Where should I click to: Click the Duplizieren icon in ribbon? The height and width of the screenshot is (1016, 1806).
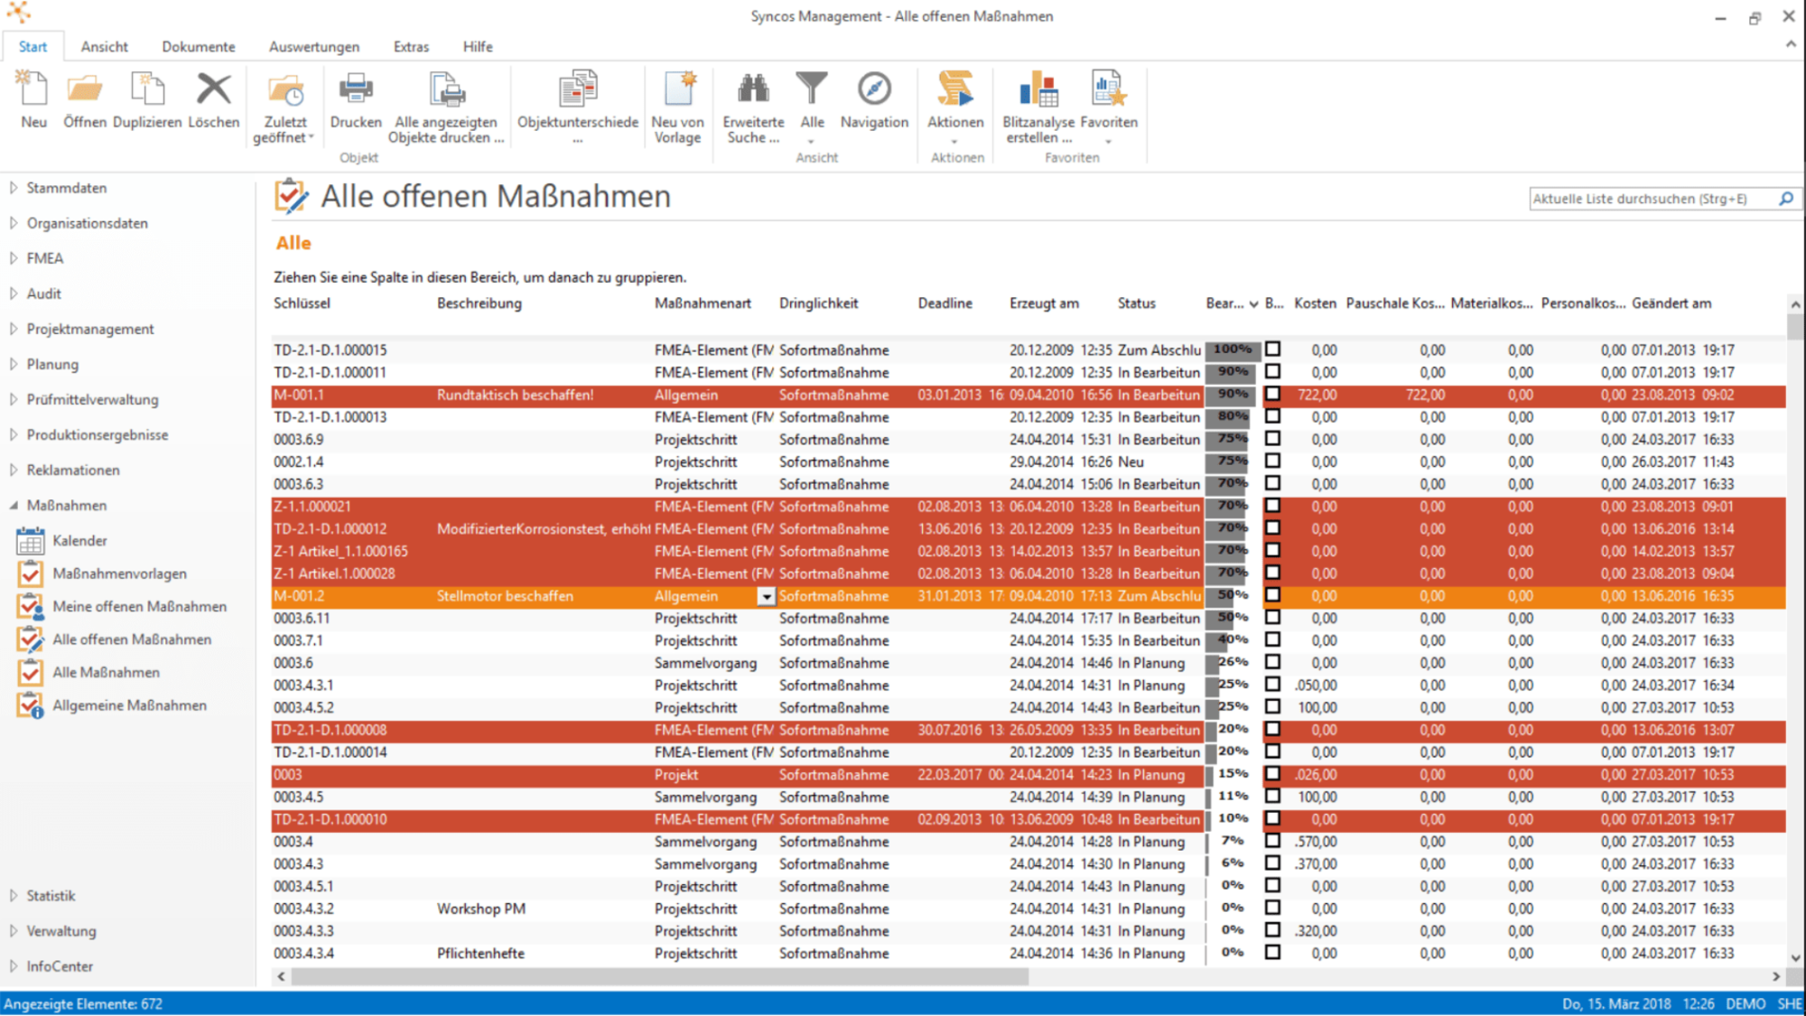[147, 90]
